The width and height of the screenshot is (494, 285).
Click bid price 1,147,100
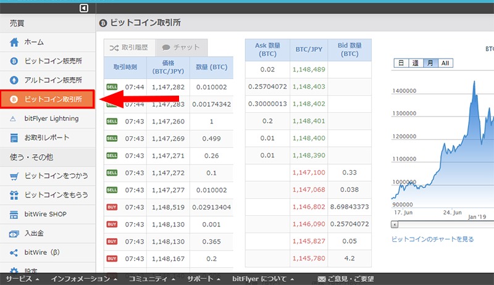[x=309, y=172]
